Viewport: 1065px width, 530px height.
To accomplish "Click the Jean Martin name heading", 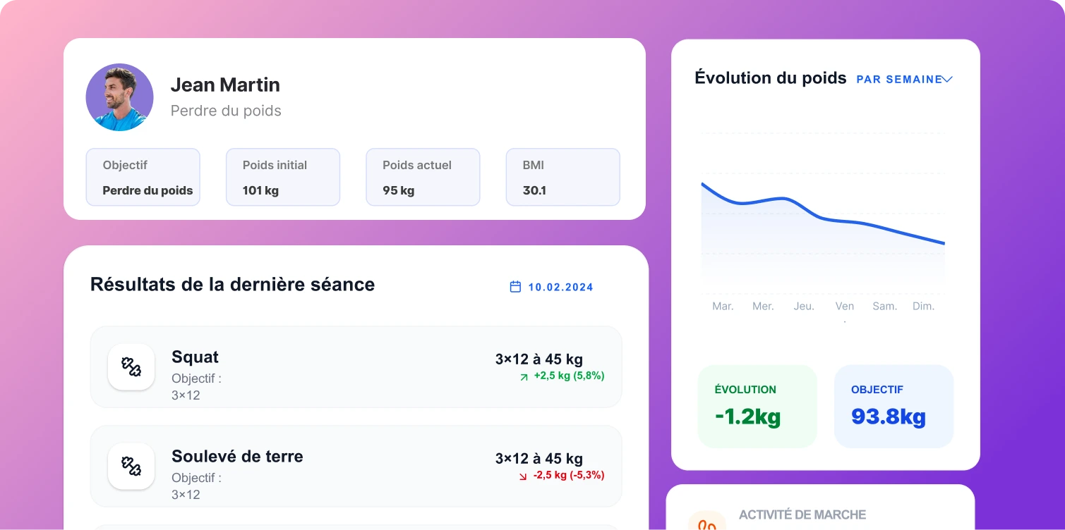I will click(225, 85).
